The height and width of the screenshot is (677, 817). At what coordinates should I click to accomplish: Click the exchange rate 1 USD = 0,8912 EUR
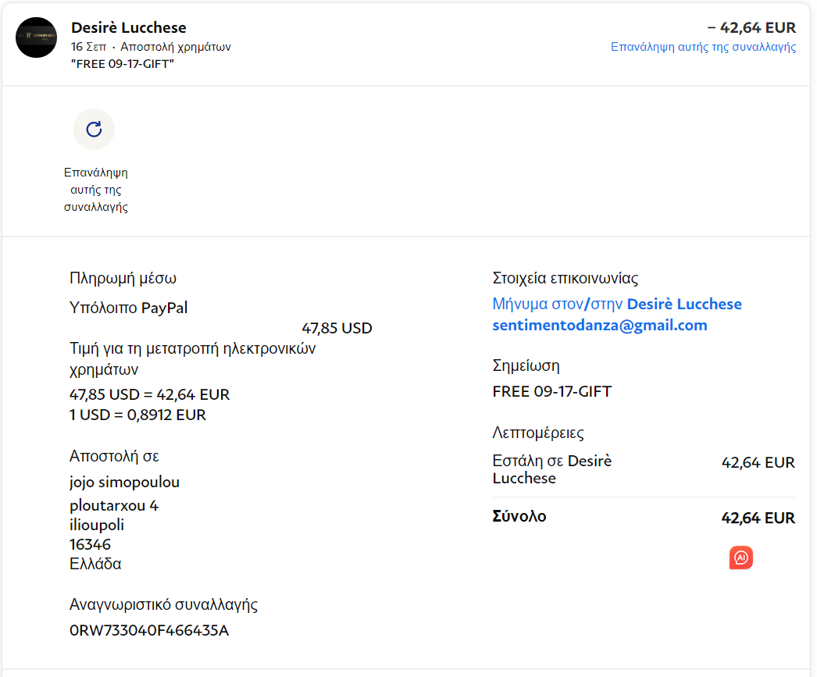tap(137, 415)
